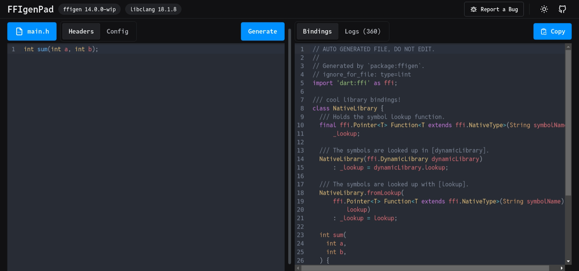This screenshot has height=271, width=579.
Task: Open the Bindings tab
Action: 317,31
